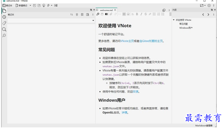Toggle bold formatting
This screenshot has height=128, width=224.
[137, 14]
